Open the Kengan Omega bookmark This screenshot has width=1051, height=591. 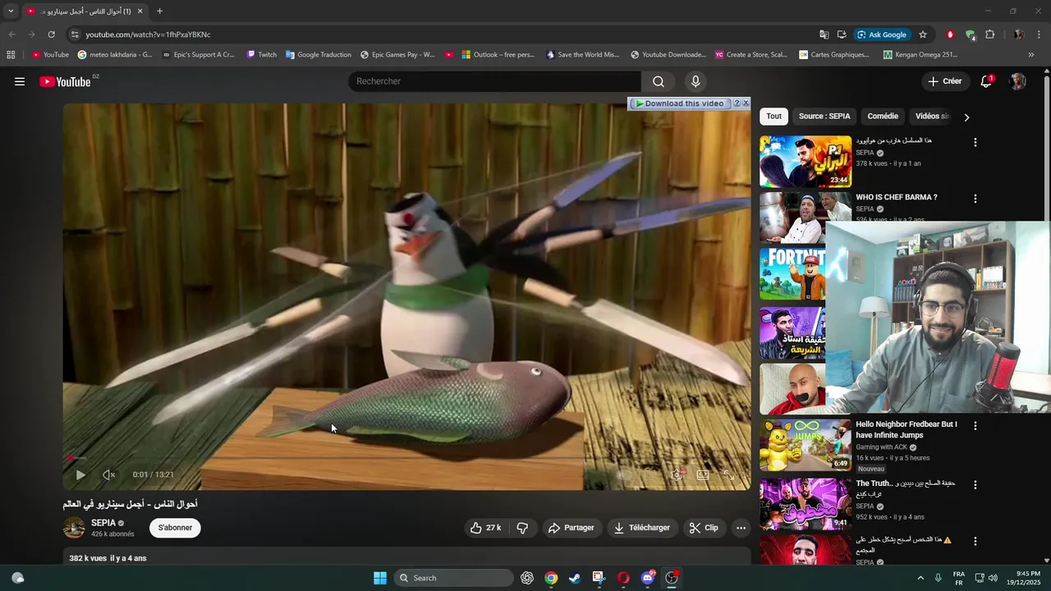pos(920,55)
